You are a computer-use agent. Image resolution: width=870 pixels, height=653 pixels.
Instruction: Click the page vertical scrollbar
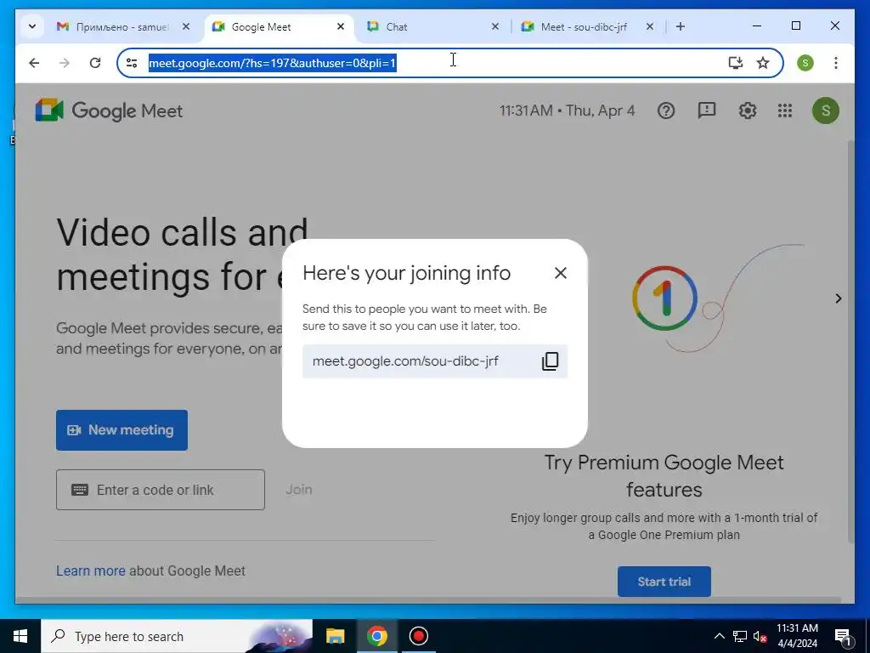[x=850, y=342]
